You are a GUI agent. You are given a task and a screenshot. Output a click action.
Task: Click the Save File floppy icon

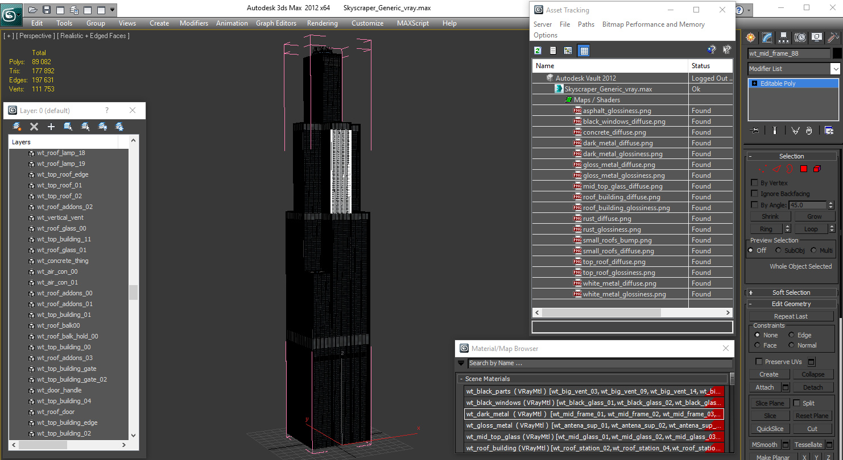coord(47,10)
